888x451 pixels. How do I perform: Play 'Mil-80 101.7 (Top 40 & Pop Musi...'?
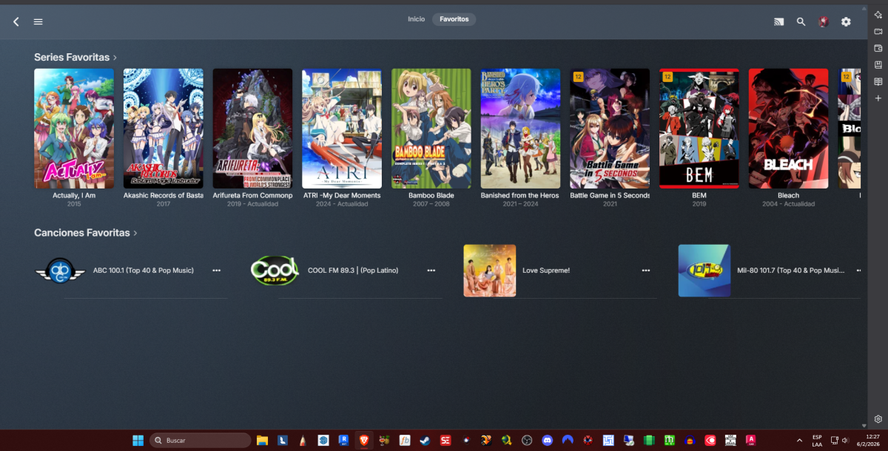click(790, 271)
